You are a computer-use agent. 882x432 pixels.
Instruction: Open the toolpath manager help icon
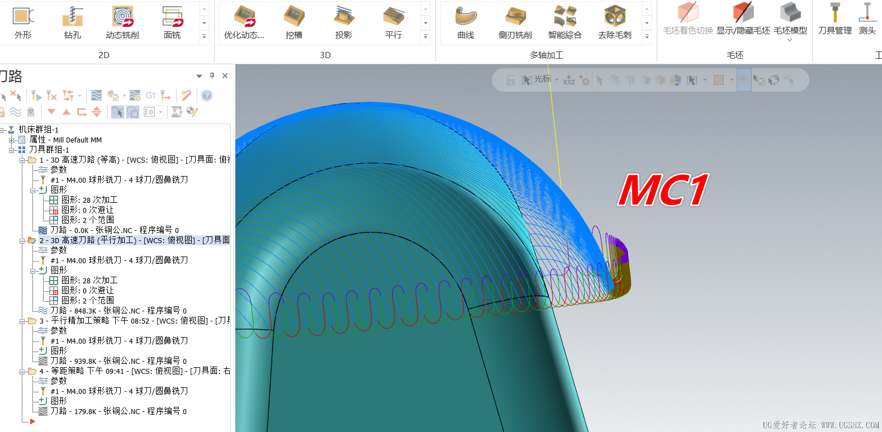pos(207,96)
